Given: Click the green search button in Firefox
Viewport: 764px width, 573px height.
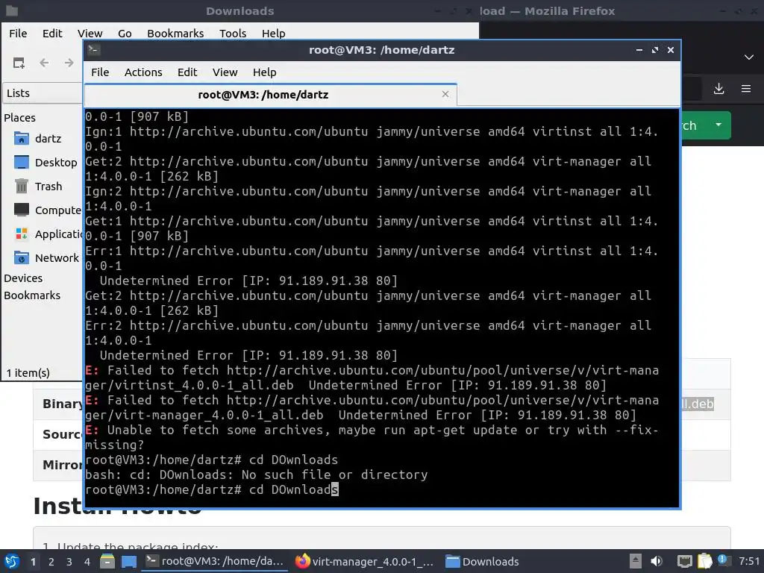Looking at the screenshot, I should [693, 125].
